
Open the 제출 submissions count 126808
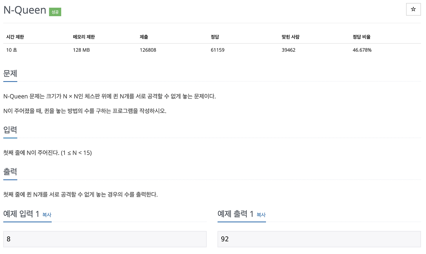148,50
